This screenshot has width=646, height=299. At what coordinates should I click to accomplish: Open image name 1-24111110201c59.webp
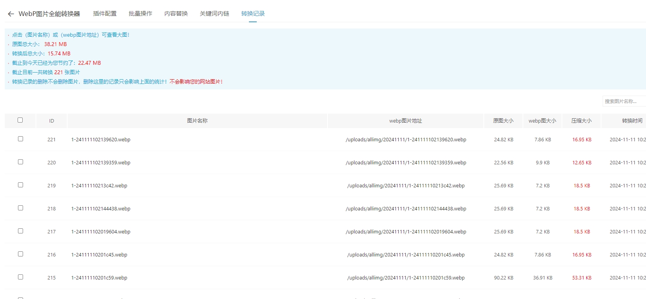click(x=99, y=278)
